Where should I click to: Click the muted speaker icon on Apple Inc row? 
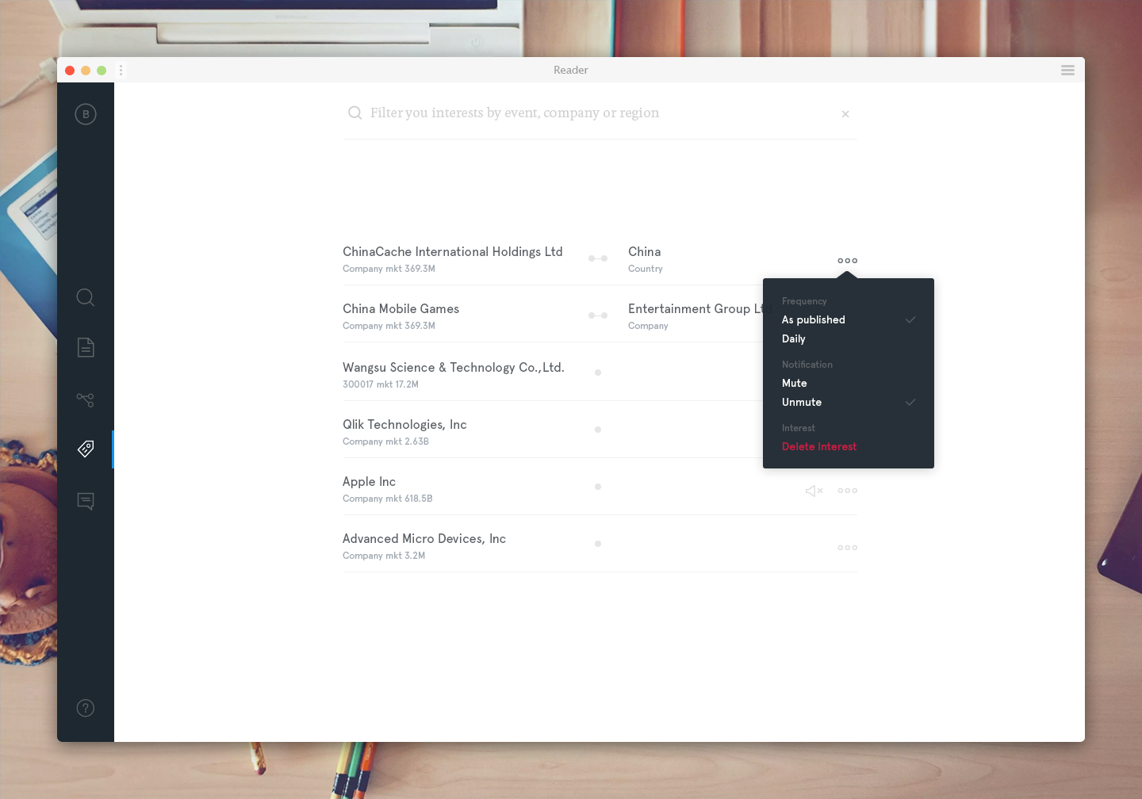[814, 491]
